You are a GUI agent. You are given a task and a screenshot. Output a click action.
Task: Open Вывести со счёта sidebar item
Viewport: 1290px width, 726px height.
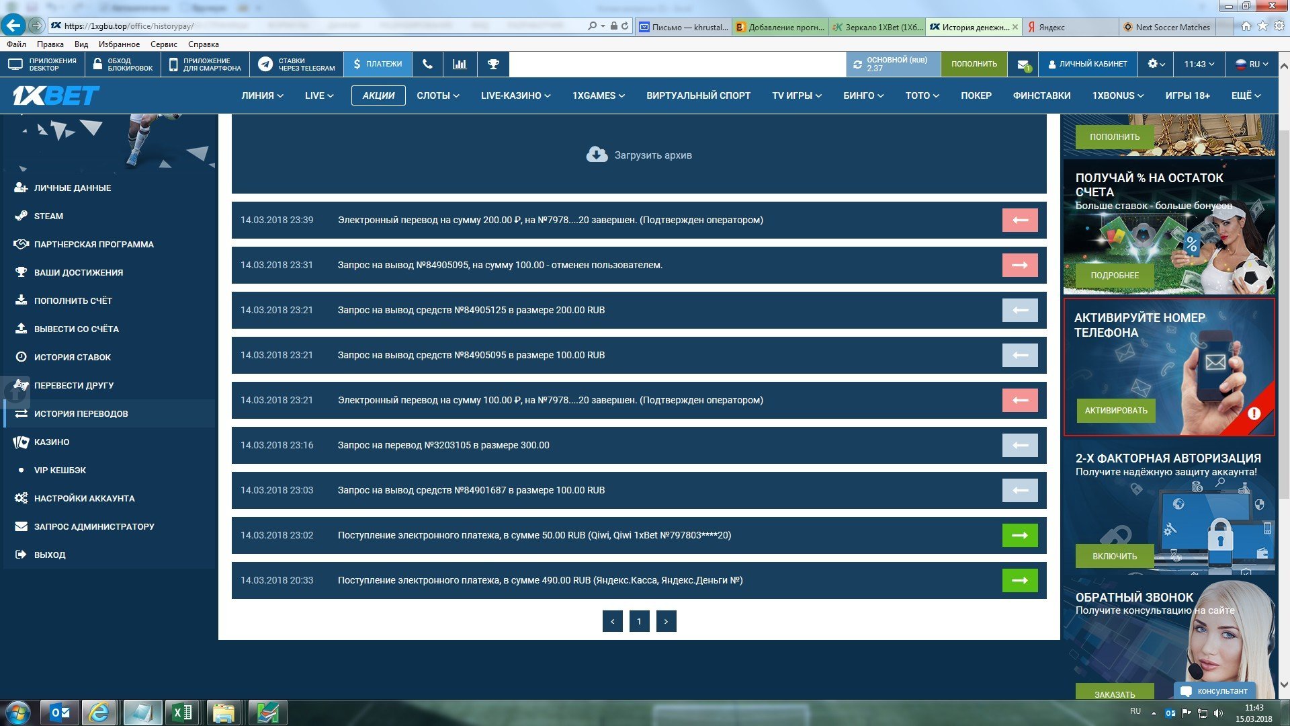tap(76, 329)
